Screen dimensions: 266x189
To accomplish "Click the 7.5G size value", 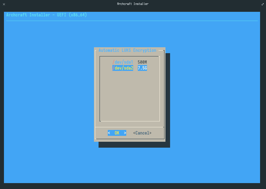I will click(142, 68).
